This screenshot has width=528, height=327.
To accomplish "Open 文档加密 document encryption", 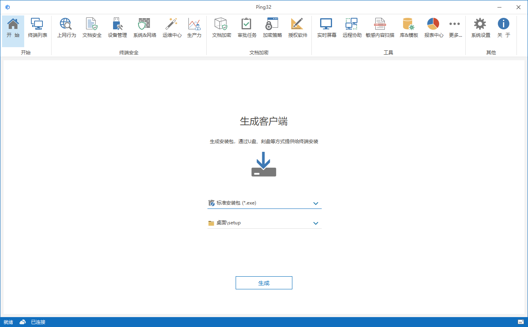I will 221,28.
